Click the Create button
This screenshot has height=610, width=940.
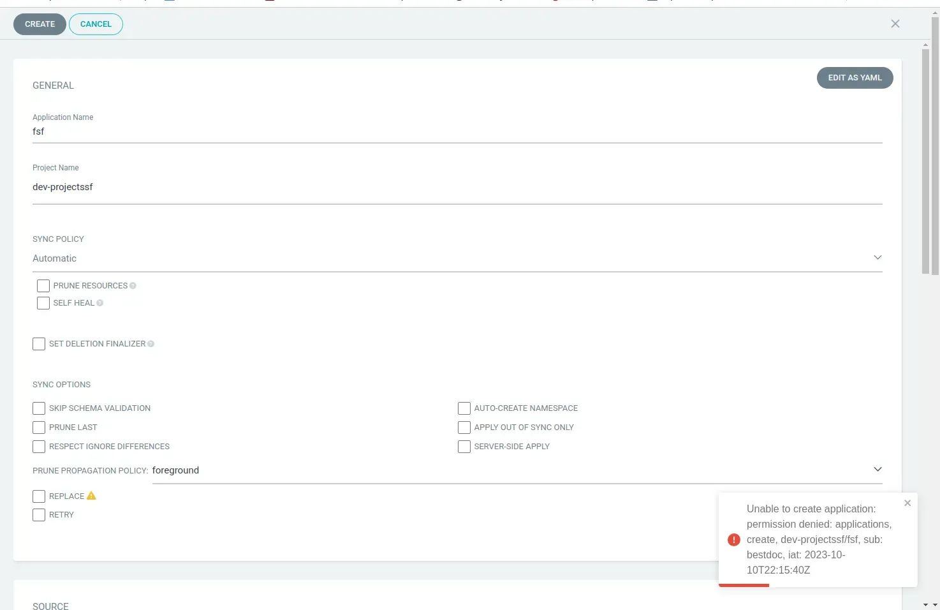tap(40, 24)
